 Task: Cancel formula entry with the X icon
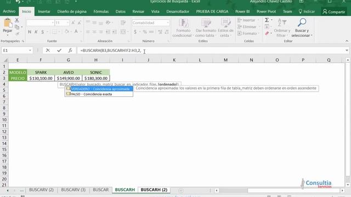click(48, 50)
